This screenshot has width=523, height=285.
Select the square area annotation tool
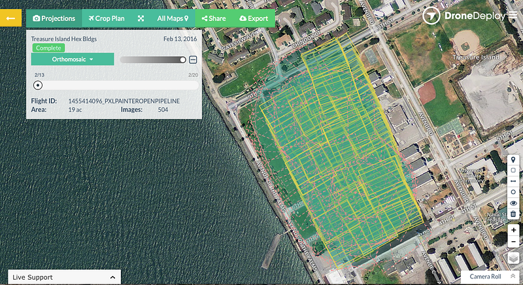513,171
